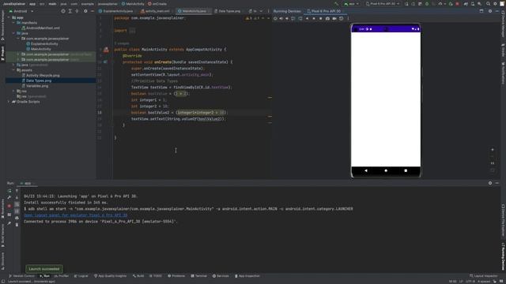Open the Pixel 6 Pro API 30 device dropdown
The width and height of the screenshot is (506, 284).
point(383,4)
